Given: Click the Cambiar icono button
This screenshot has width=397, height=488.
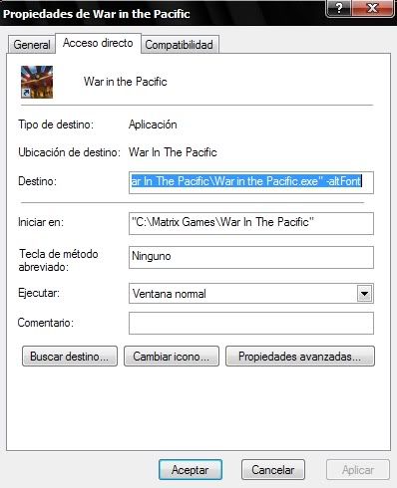Looking at the screenshot, I should coord(172,357).
